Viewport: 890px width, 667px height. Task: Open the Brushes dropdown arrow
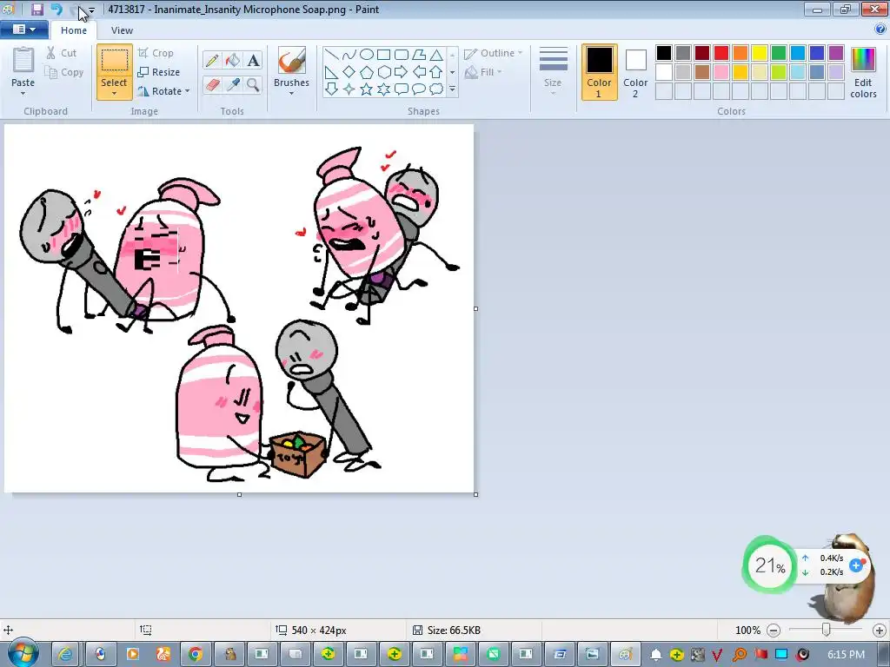(x=292, y=94)
